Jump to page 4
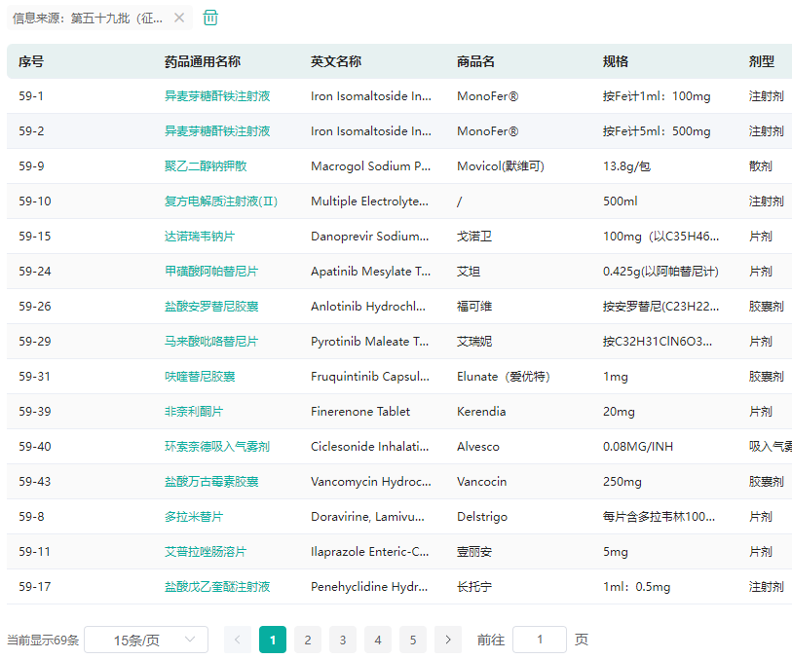Viewport: 792px width, 659px height. [x=378, y=640]
